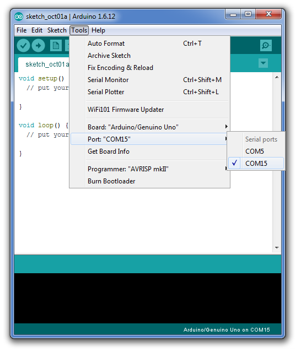Open WiFi101 Firmware Updater

coord(149,110)
